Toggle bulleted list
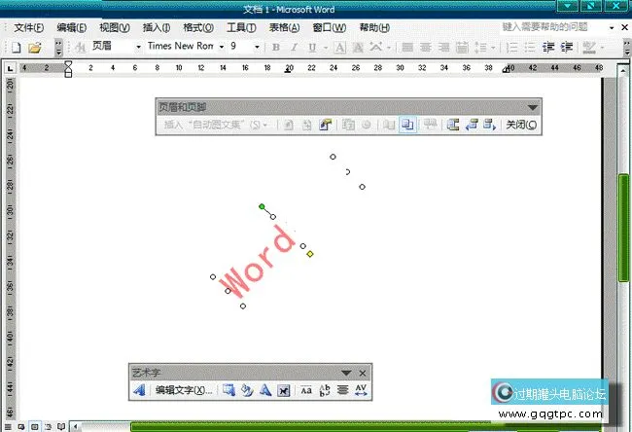This screenshot has height=432, width=632. click(530, 48)
